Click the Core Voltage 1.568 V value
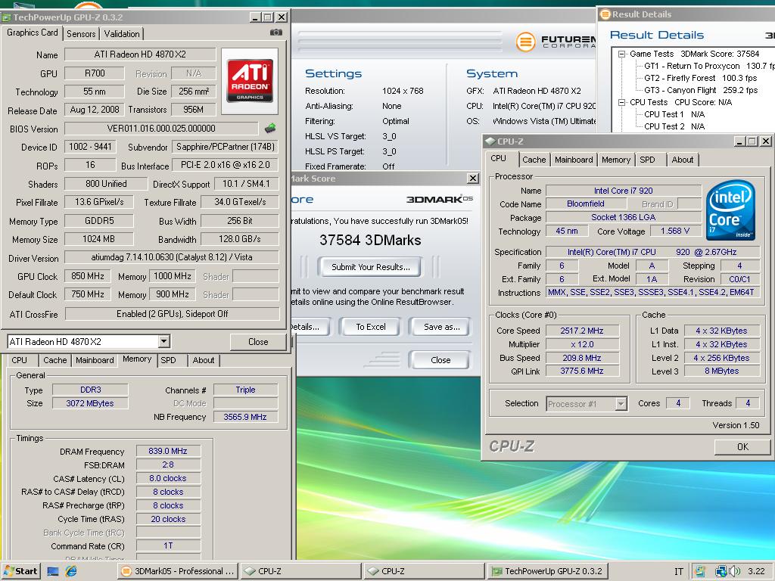The image size is (775, 581). (x=674, y=231)
